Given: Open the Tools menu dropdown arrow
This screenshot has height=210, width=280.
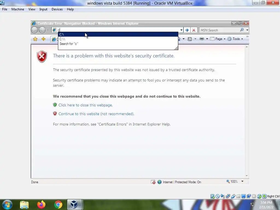Looking at the screenshot, I should click(242, 39).
